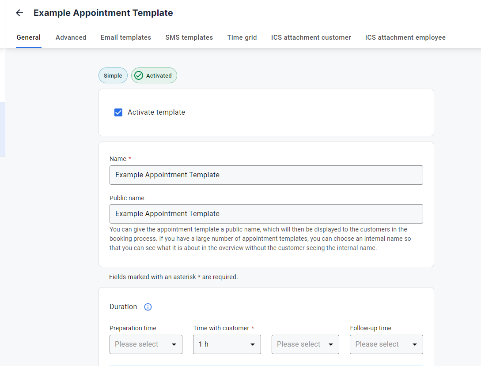Click the green Activated checkmark icon
This screenshot has width=481, height=366.
tap(139, 76)
